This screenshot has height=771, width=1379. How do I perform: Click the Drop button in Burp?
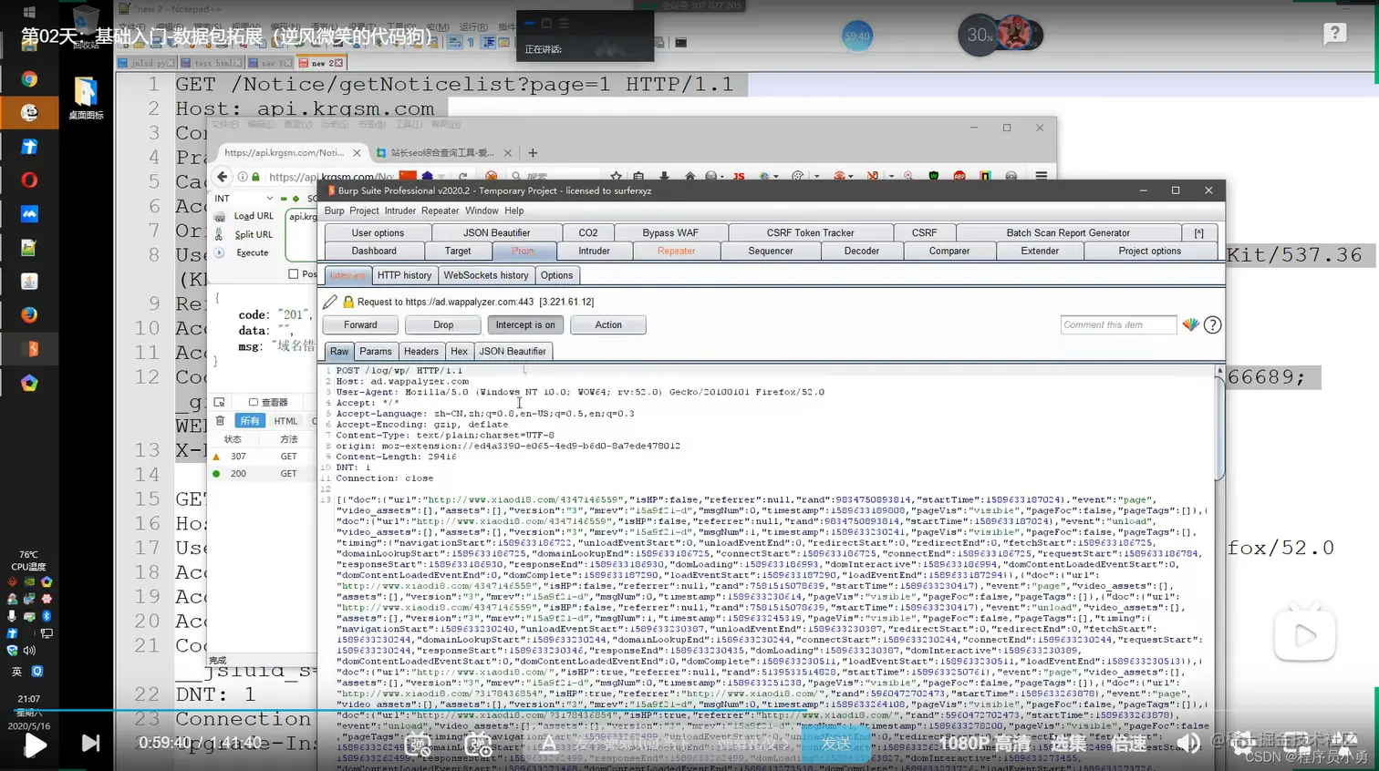tap(443, 325)
